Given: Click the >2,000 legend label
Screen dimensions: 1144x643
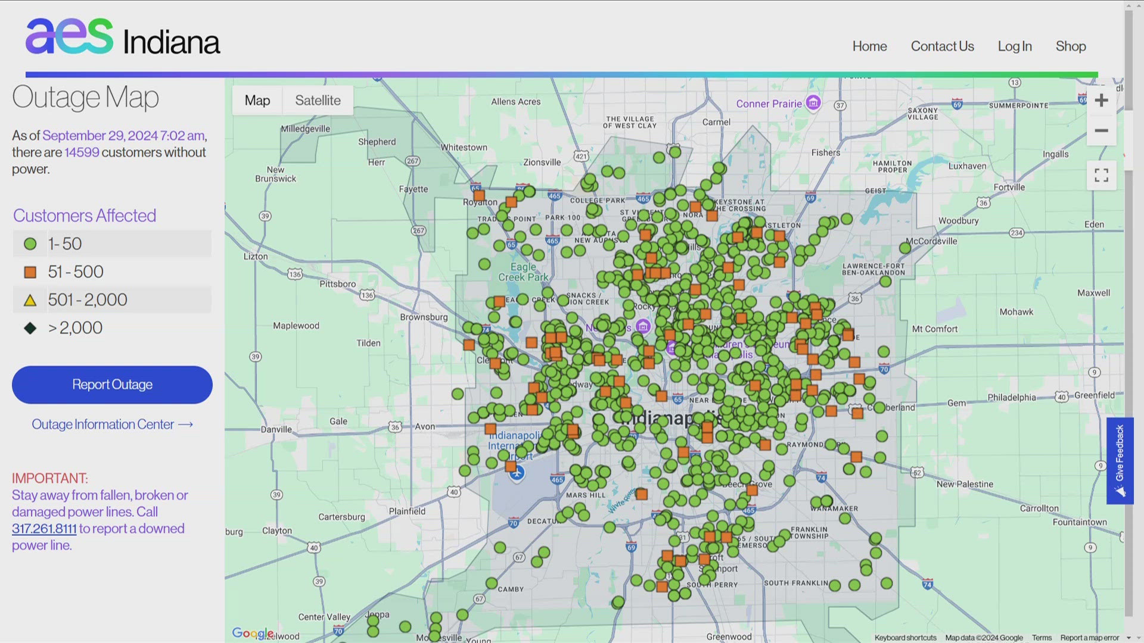Looking at the screenshot, I should pos(75,328).
